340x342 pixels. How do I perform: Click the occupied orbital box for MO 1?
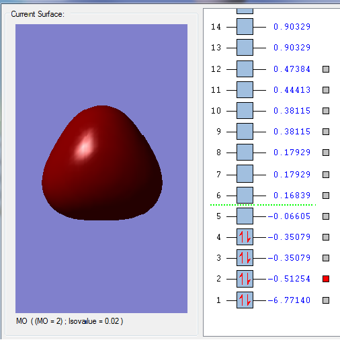[245, 300]
